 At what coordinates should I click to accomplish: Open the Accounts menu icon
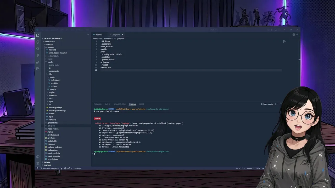point(38,157)
